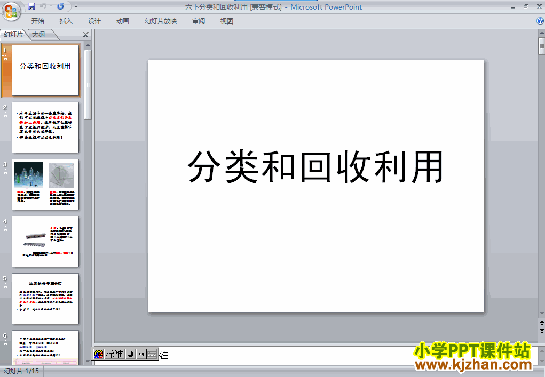
Task: Open Quick Access Toolbar customize dropdown
Action: pos(76,6)
